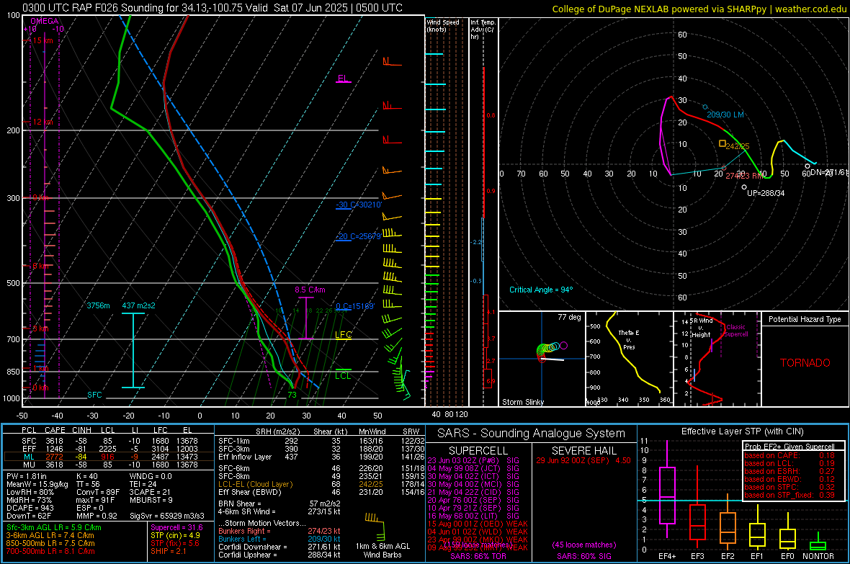Viewport: 850px width, 564px height.
Task: Select the highlighted ML parcel row
Action: pyautogui.click(x=108, y=457)
